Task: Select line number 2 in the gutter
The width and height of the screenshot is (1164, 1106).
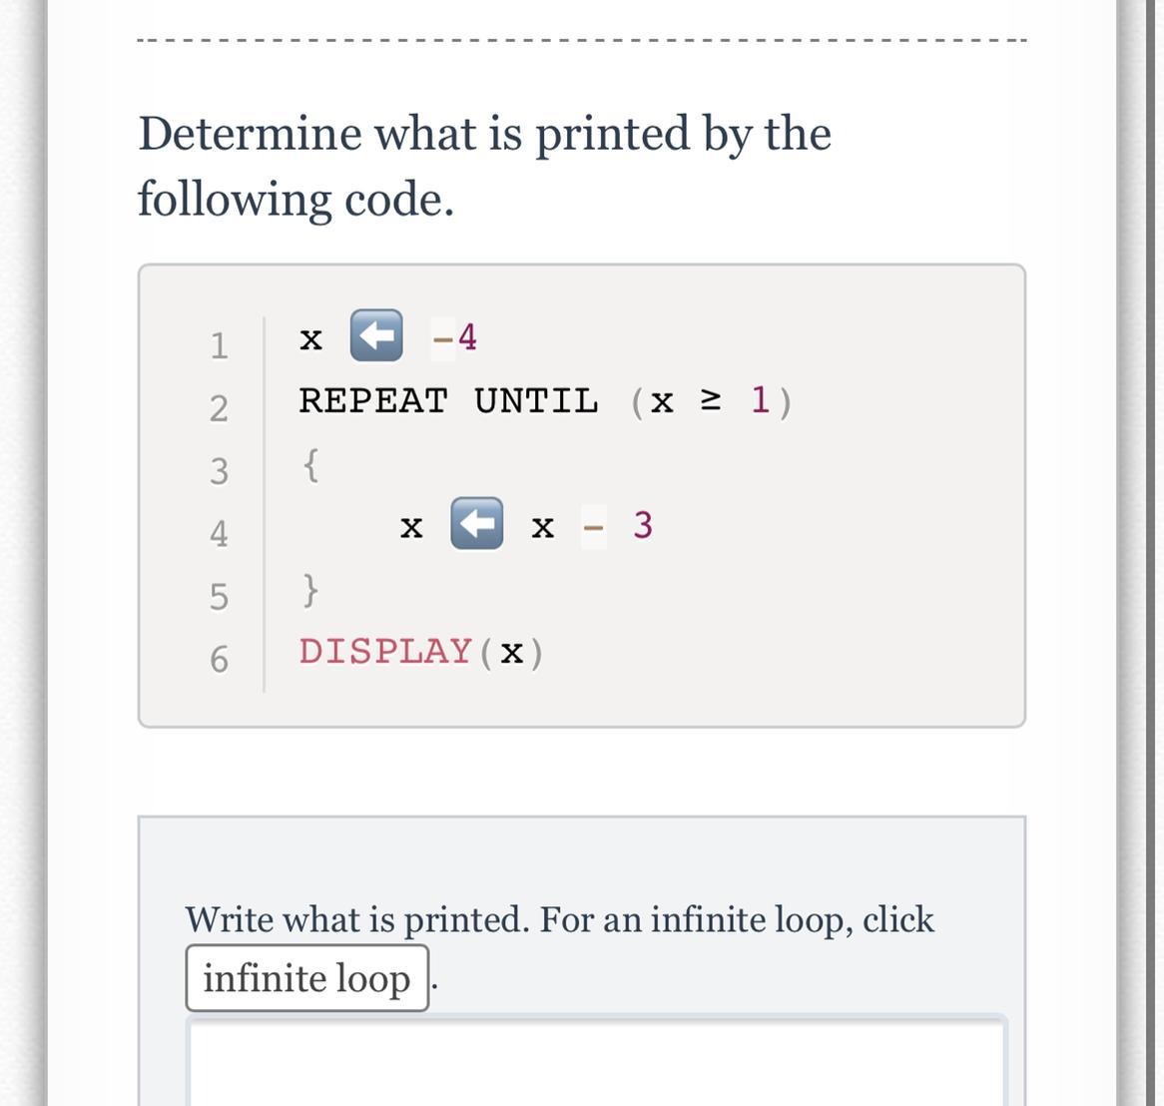Action: pos(219,408)
